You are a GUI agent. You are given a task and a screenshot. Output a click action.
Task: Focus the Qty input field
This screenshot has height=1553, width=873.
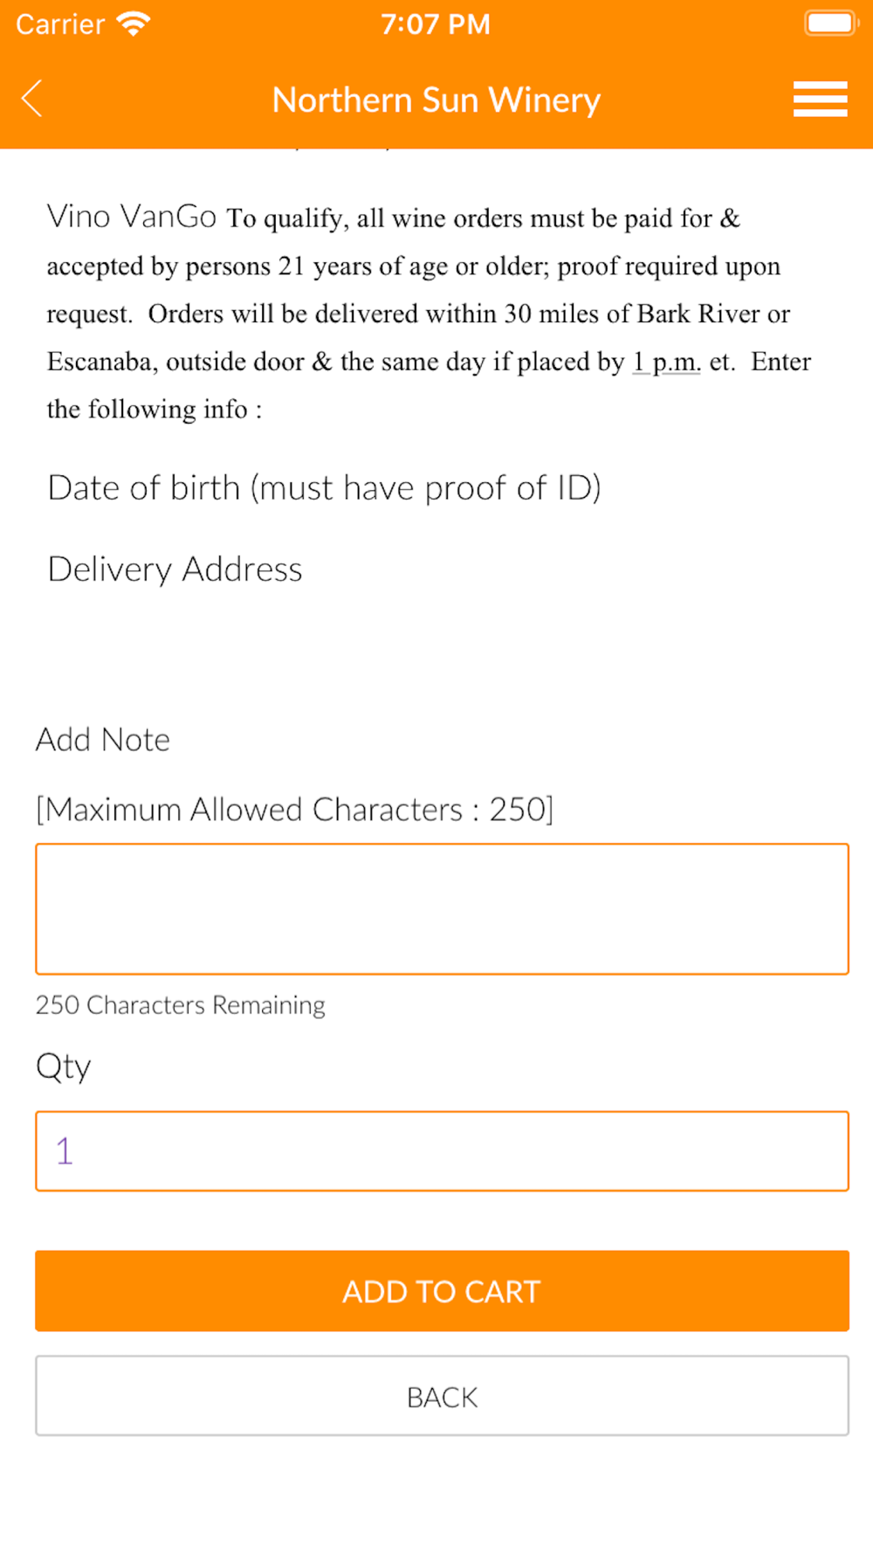click(442, 1151)
